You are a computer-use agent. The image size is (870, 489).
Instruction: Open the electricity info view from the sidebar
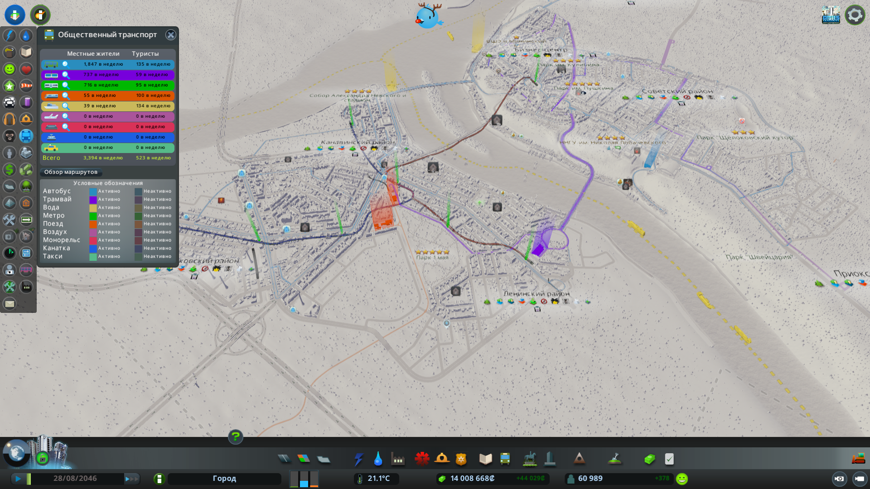click(x=10, y=36)
